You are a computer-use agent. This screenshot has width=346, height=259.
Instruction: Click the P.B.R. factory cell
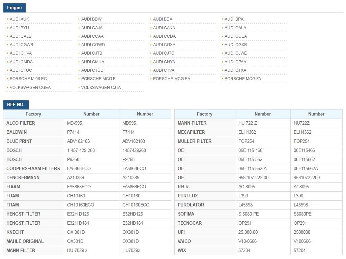(205, 187)
